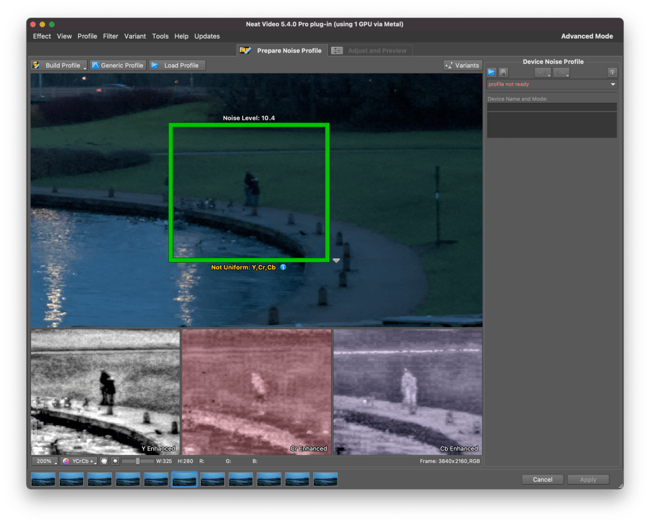Click the open profile folder icon
This screenshot has height=524, width=650.
492,73
